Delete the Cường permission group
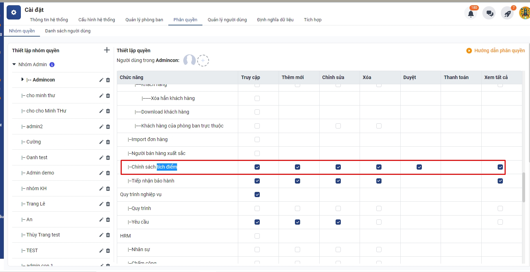 108,142
